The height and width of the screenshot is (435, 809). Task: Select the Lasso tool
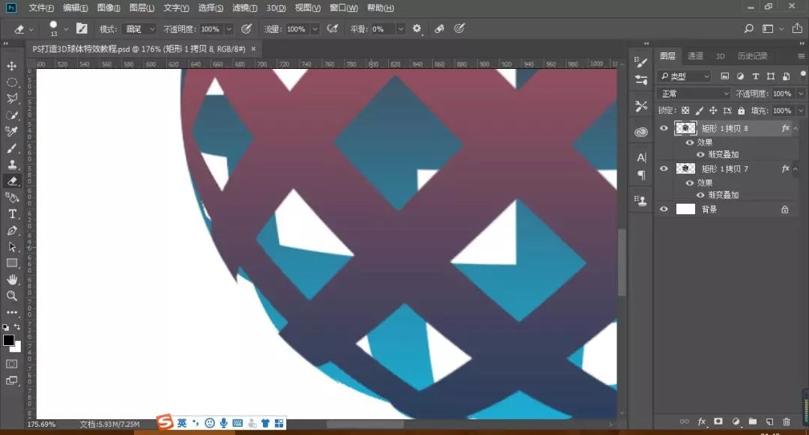[11, 99]
